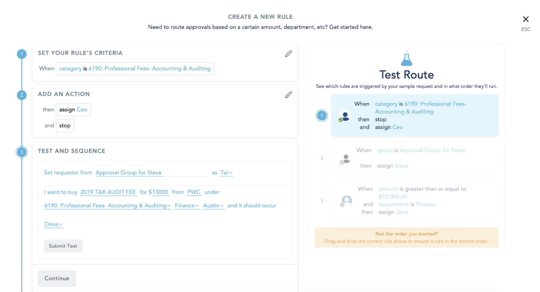Image resolution: width=540 pixels, height=292 pixels.
Task: Open the Tai requestor dropdown
Action: click(226, 173)
